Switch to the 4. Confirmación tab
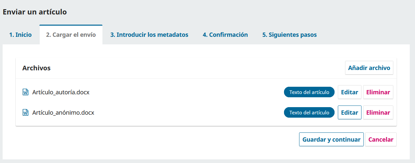The image size is (415, 163). tap(225, 35)
